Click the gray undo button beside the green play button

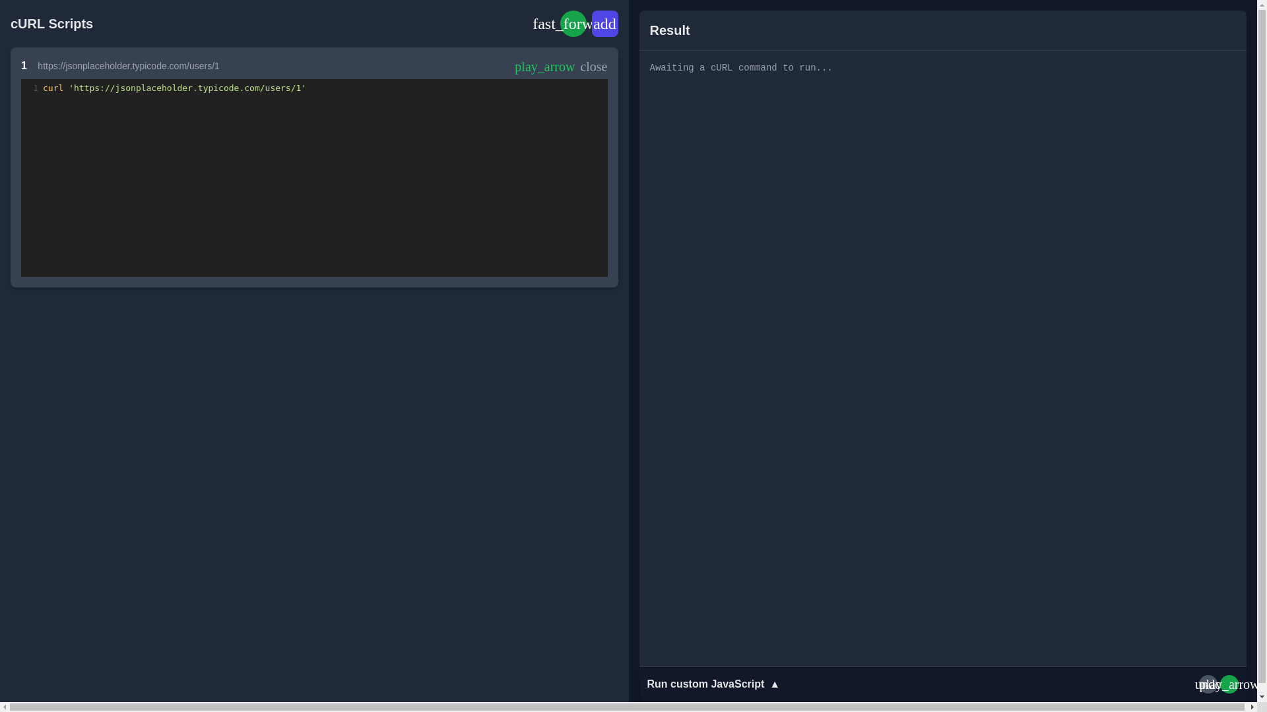(1208, 684)
